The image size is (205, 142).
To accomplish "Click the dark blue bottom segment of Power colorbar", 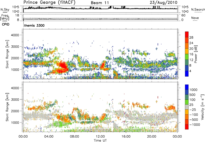I will 187,74.
